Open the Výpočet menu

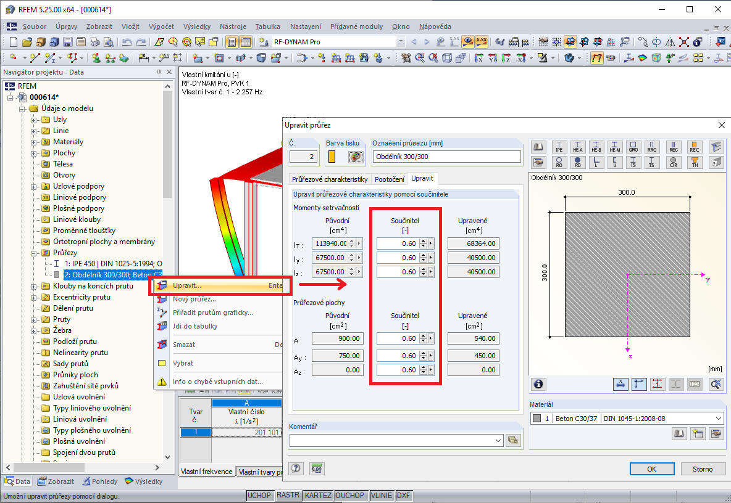point(161,27)
